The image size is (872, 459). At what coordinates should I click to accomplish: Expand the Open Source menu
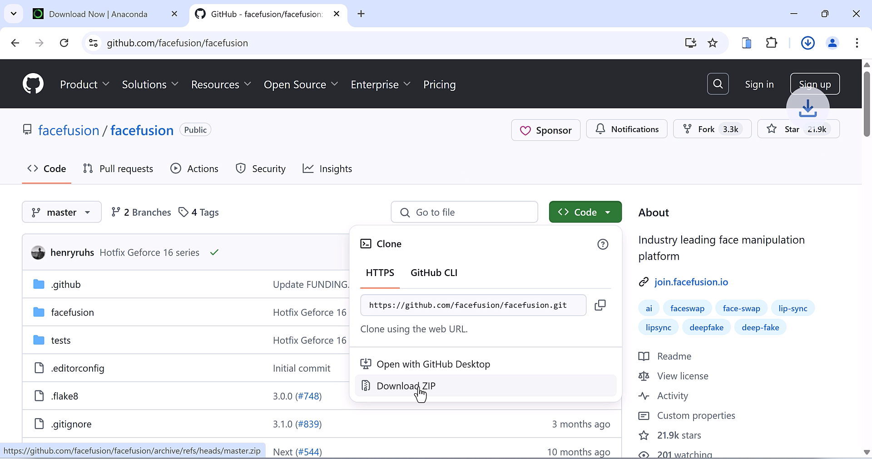[x=301, y=84]
